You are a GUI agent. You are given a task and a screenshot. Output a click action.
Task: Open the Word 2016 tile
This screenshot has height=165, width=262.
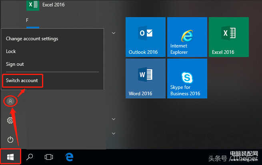145,79
